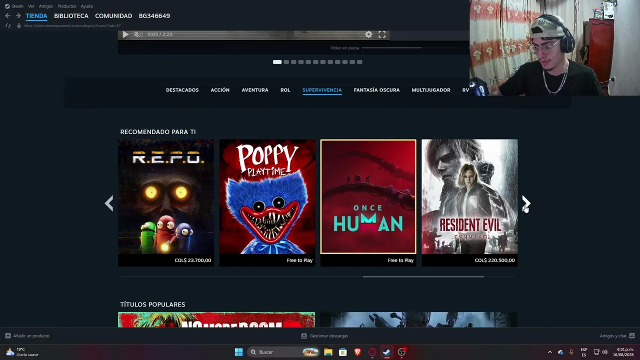
Task: Open the weather widget showing 19°C
Action: point(22,352)
